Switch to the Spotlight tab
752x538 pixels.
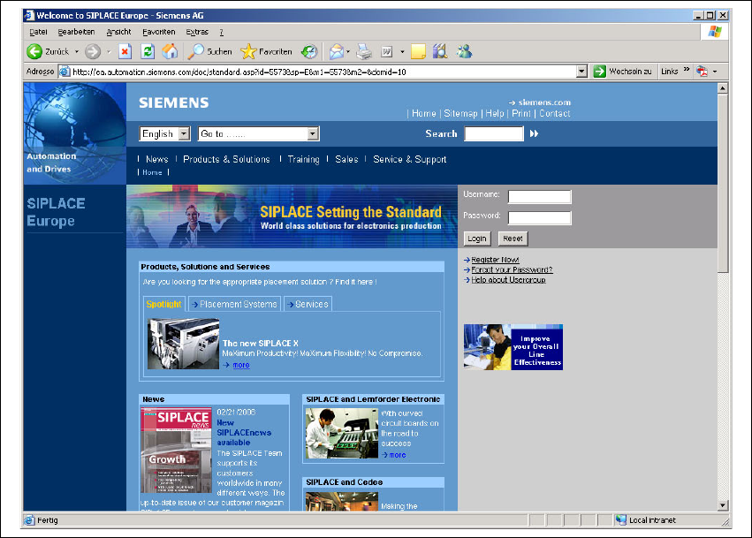(x=163, y=304)
